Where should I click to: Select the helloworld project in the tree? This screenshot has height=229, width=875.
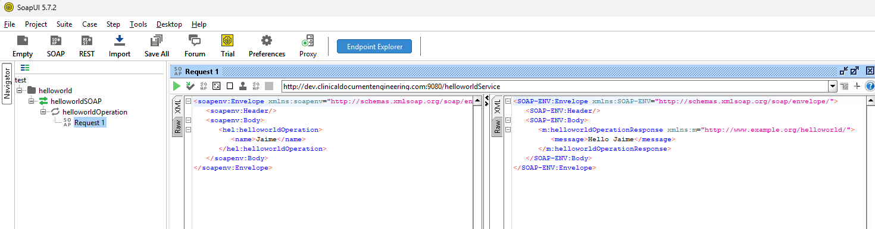tap(55, 91)
